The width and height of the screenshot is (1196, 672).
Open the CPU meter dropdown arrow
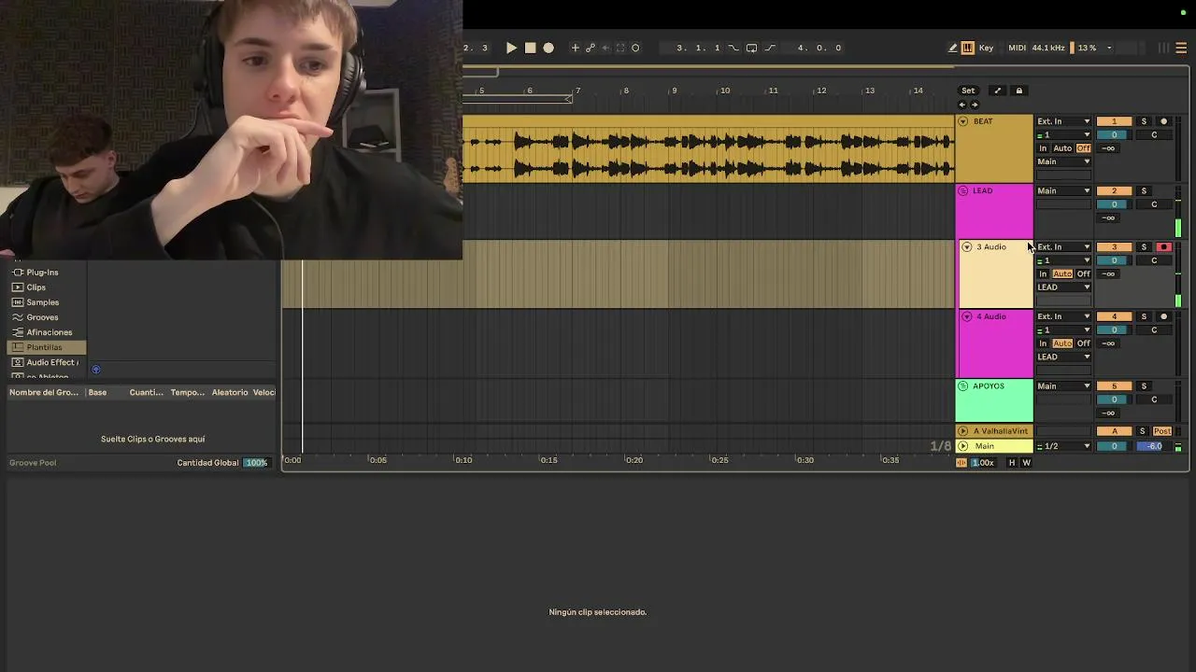click(1109, 48)
